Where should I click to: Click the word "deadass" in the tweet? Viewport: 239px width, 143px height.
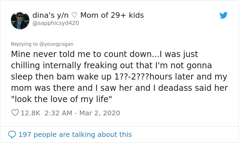click(x=185, y=88)
